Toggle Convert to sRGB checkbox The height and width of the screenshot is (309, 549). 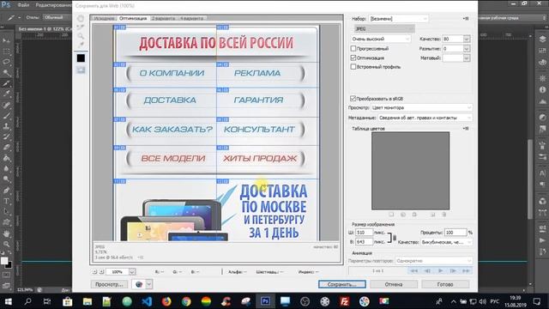click(353, 99)
